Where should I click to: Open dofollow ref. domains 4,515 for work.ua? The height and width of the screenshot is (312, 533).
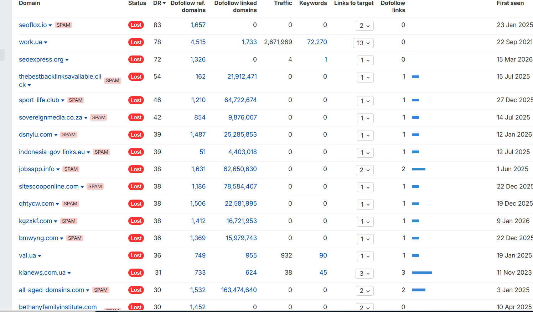[x=198, y=42]
